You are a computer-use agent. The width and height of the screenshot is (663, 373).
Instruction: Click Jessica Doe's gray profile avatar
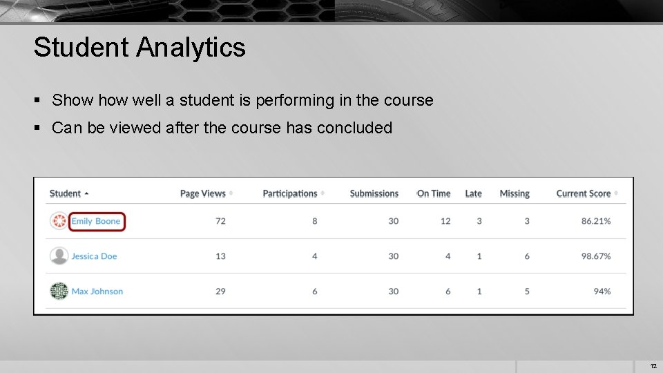(x=59, y=256)
